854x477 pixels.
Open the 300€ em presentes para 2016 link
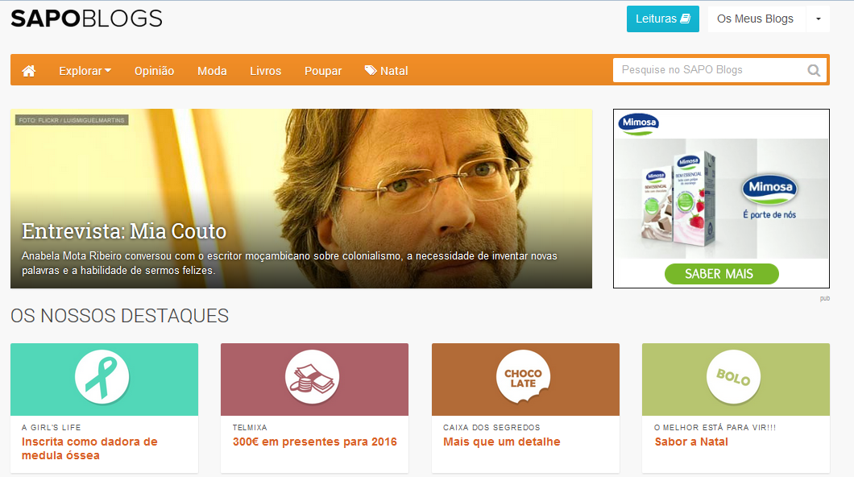[315, 442]
